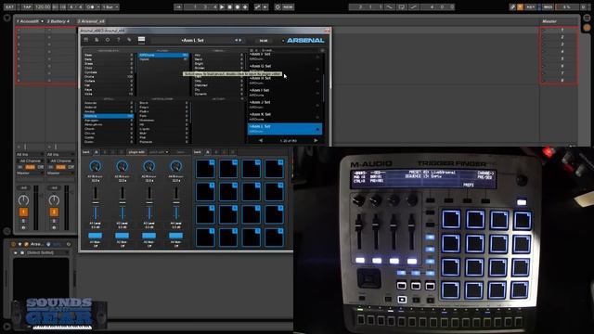Toggle the A3 Mute blue button

click(148, 236)
